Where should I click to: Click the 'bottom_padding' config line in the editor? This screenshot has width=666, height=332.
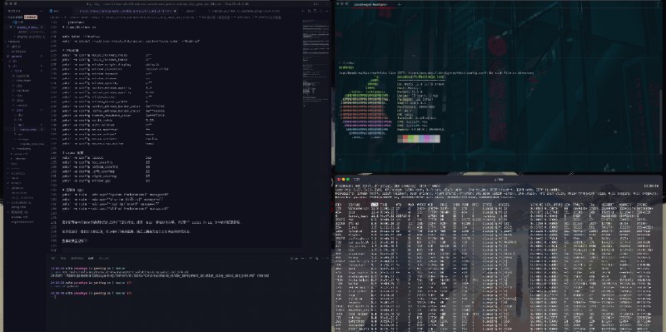[107, 167]
